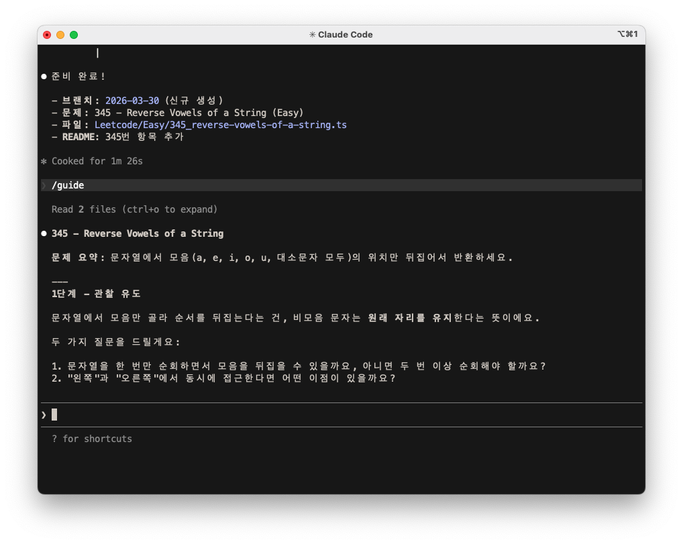The width and height of the screenshot is (683, 544).
Task: Open the 2026-03-30 branch link
Action: click(x=132, y=101)
